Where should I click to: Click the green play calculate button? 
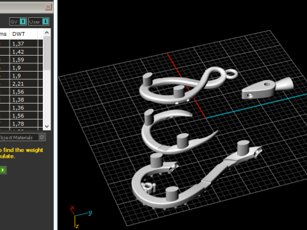coord(3,170)
